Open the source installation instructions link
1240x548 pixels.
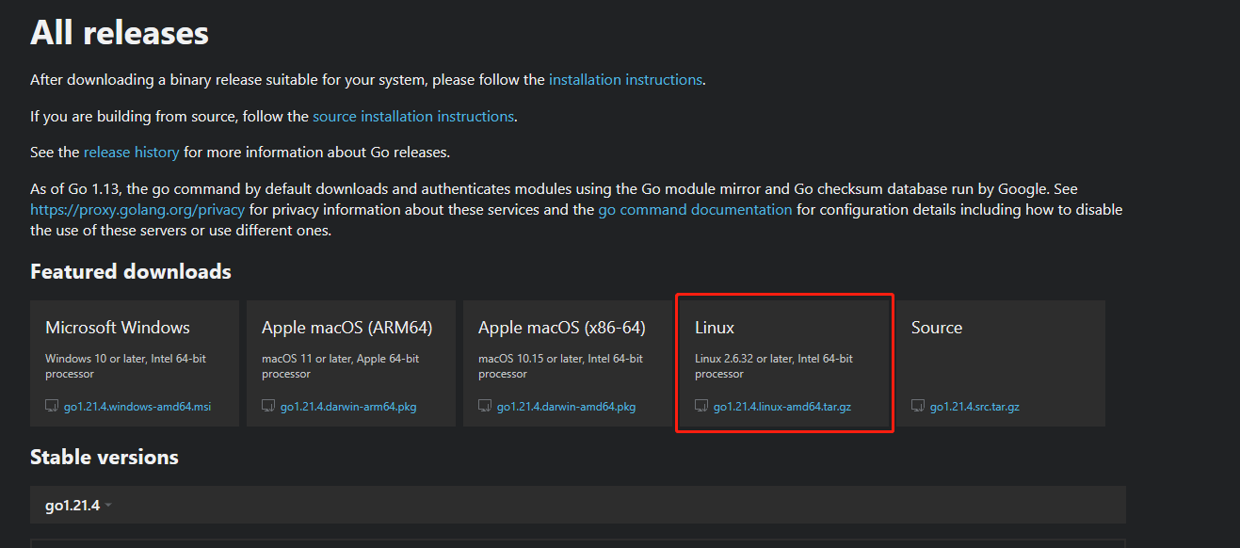[413, 117]
